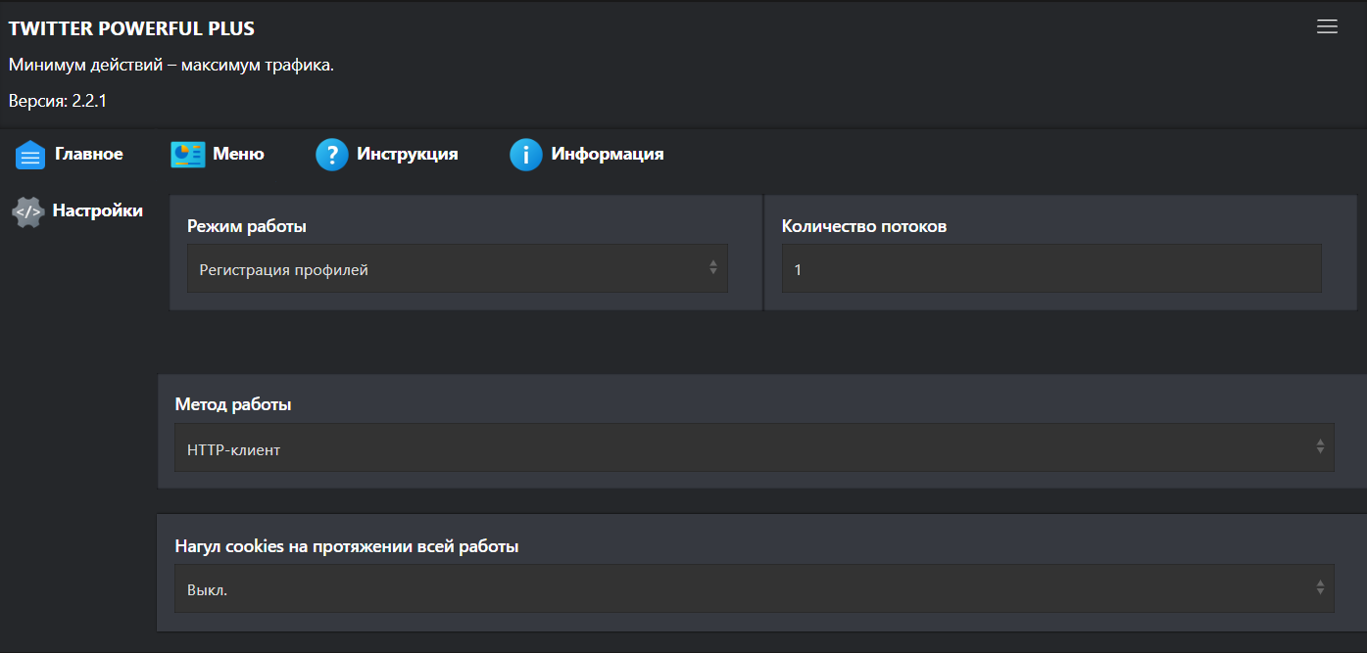Viewport: 1367px width, 653px height.
Task: Click the Настройки gear code icon
Action: [28, 211]
